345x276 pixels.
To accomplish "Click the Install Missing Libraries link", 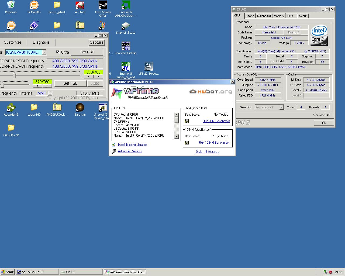I will coord(132,145).
